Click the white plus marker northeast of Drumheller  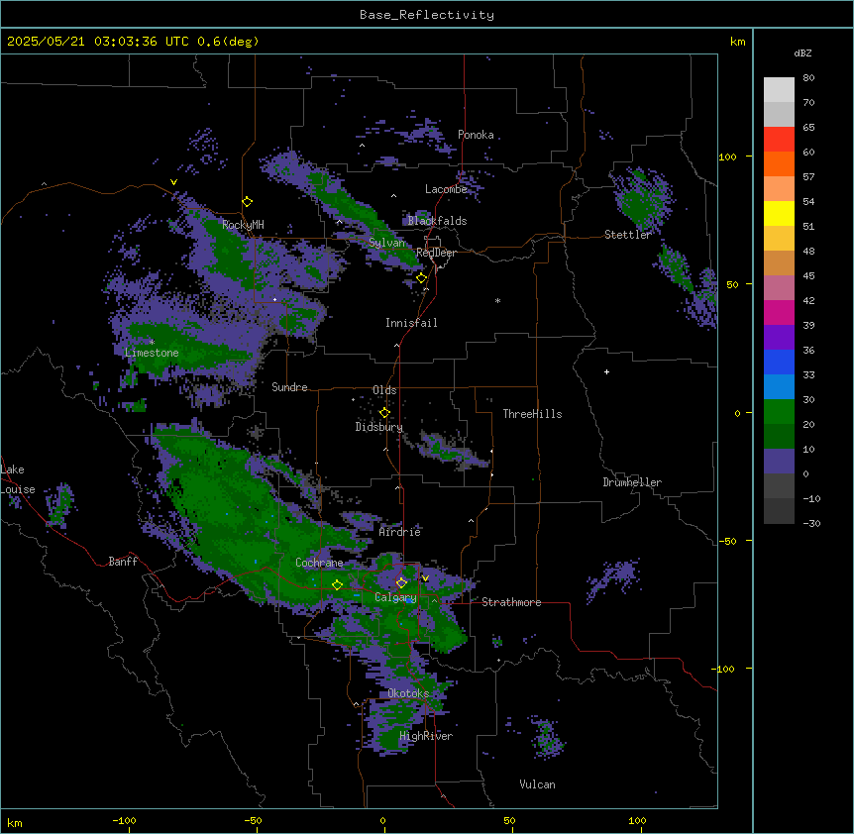[x=606, y=371]
